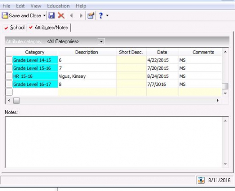Open the File menu

[7, 6]
